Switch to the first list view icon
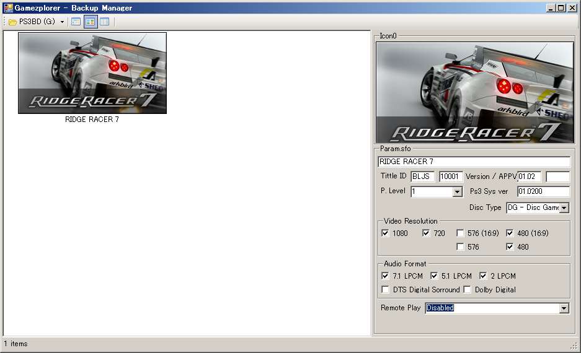Image resolution: width=581 pixels, height=353 pixels. [76, 22]
